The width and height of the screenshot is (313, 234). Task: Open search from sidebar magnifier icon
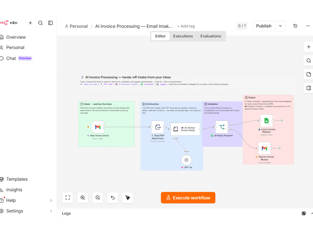coord(40,23)
